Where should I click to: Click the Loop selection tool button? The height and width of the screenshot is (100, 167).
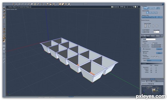pyautogui.click(x=143, y=17)
